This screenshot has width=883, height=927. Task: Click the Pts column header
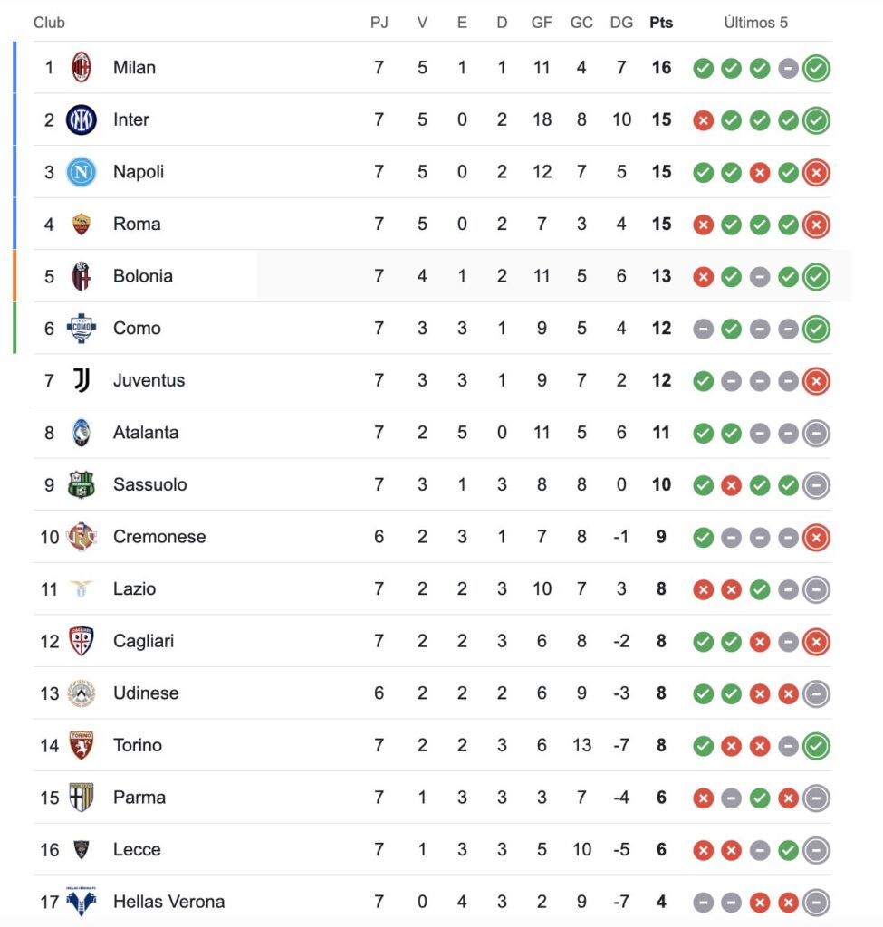pos(661,23)
